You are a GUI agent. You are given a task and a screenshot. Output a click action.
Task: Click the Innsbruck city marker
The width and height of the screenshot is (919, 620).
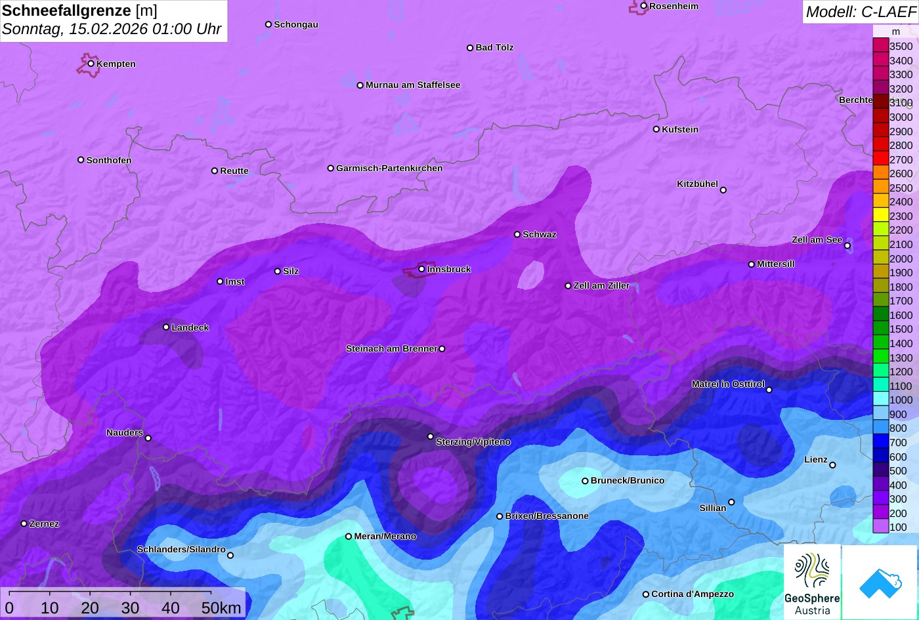(421, 269)
